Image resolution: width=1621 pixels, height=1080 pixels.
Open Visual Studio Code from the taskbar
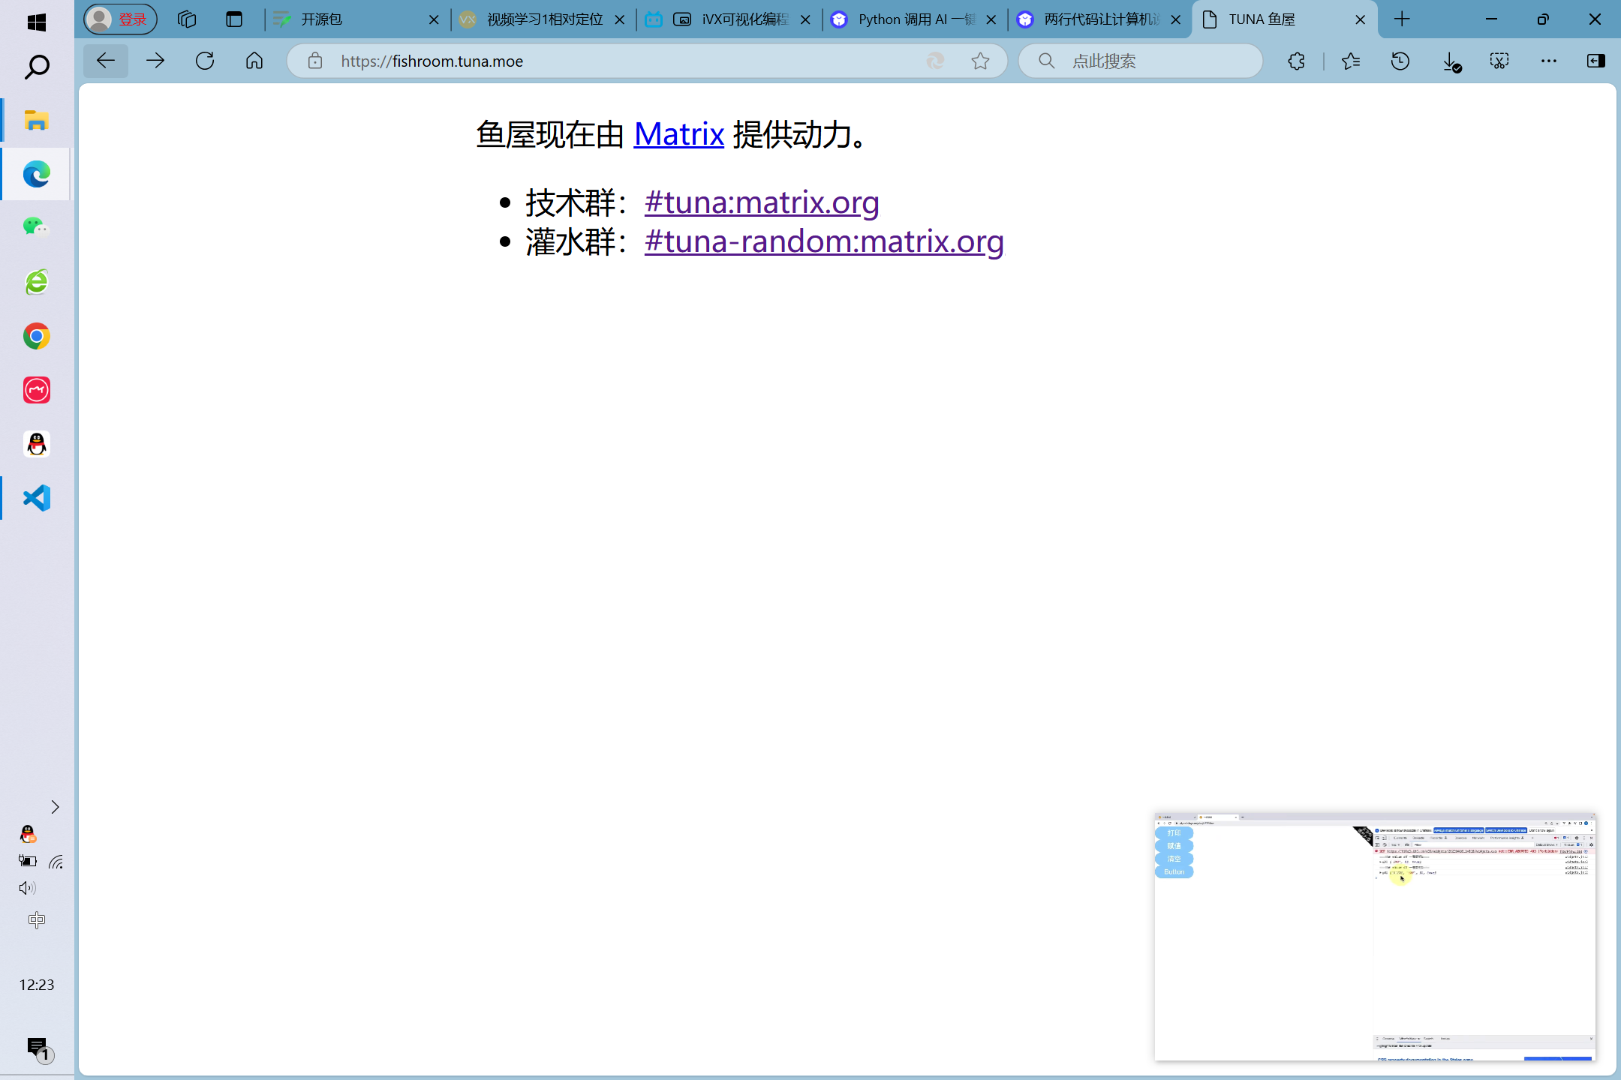(x=36, y=498)
